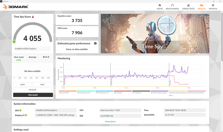The width and height of the screenshot is (223, 132).
Task: Click the green check next to Display #1
Action: tap(26, 115)
